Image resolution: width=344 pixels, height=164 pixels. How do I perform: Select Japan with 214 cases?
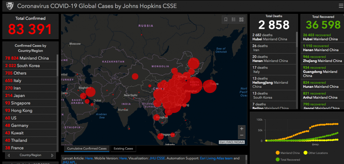click(30, 95)
